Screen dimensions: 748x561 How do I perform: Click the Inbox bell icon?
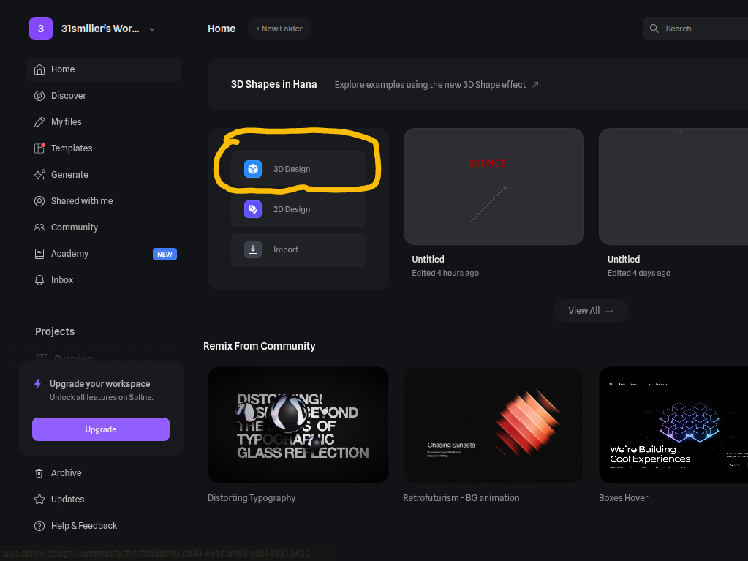point(39,280)
